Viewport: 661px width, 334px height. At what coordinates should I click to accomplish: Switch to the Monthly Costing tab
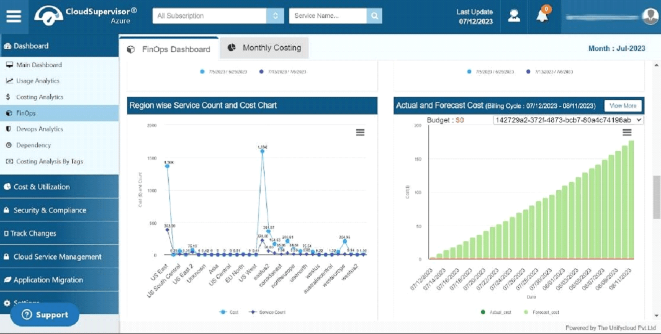click(x=264, y=48)
